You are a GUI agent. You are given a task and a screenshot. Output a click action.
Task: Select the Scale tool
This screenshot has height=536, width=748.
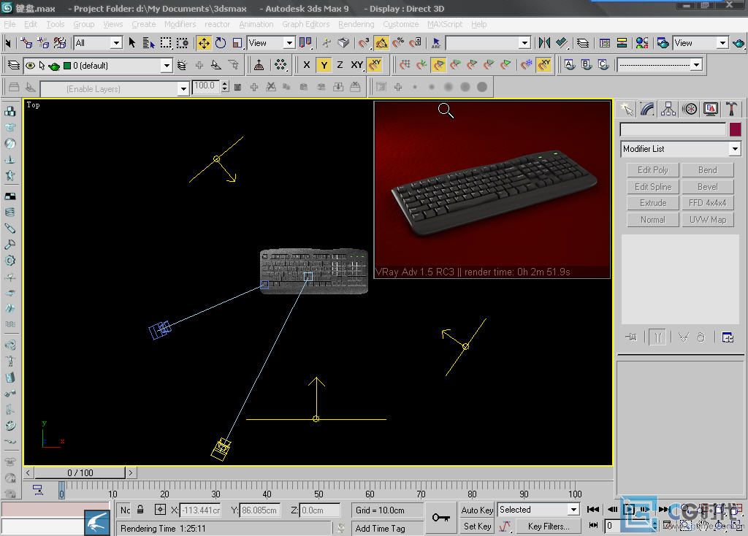(237, 43)
